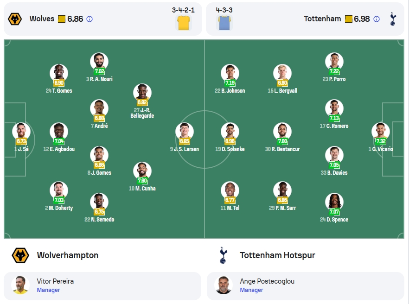
Task: Select J. Sá's goalkeeper photo
Action: pyautogui.click(x=21, y=132)
